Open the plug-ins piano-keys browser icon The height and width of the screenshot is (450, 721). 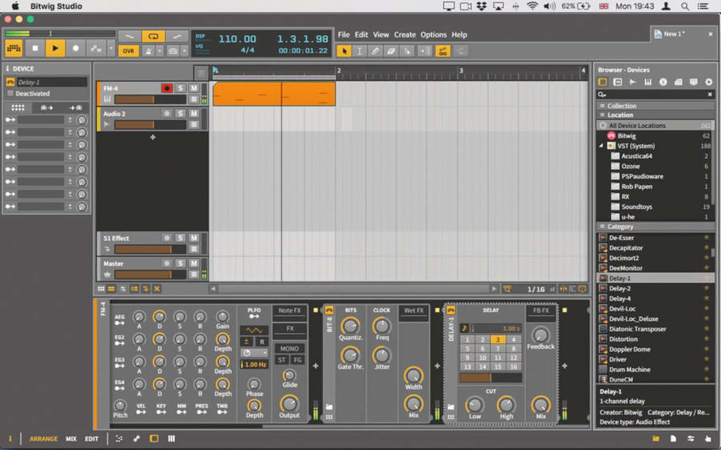[x=648, y=82]
